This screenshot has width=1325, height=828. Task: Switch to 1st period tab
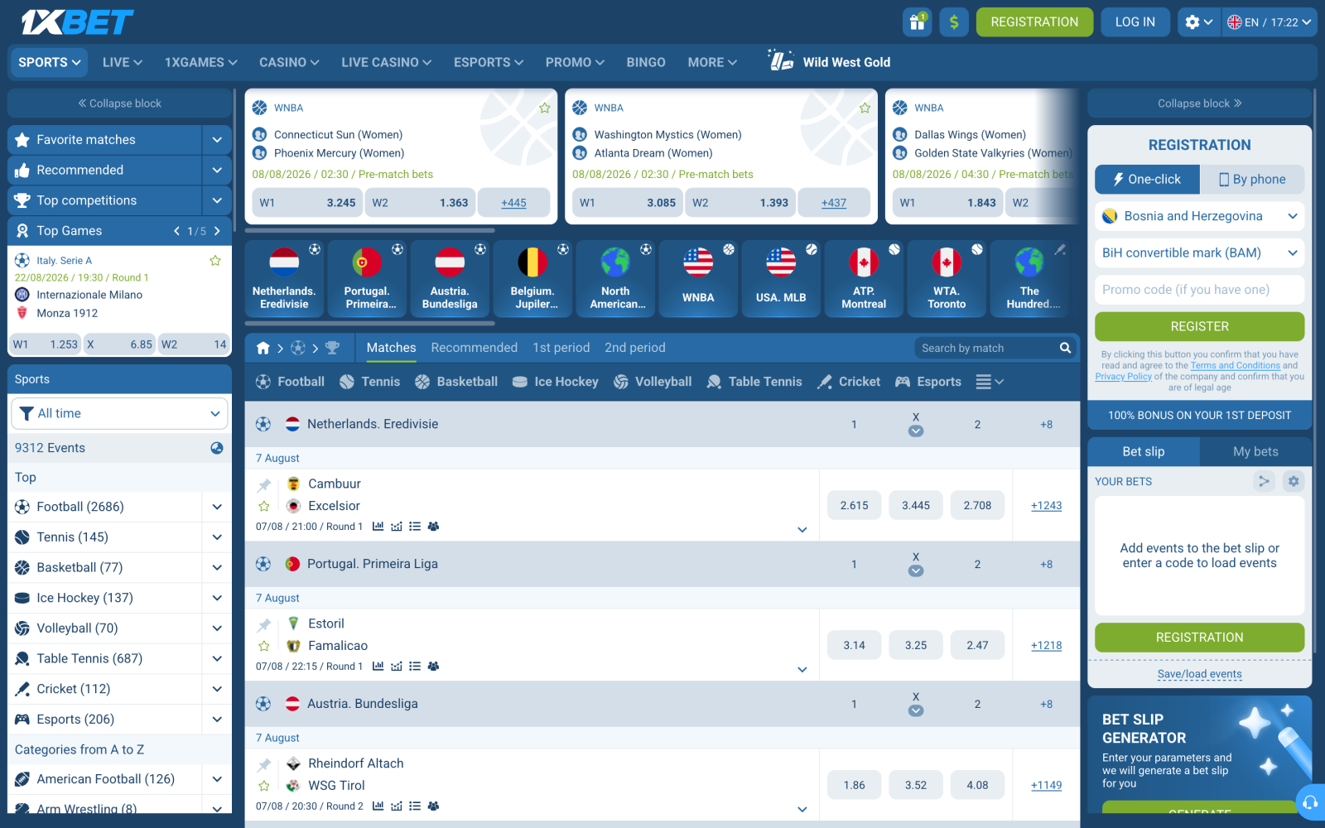click(x=561, y=348)
